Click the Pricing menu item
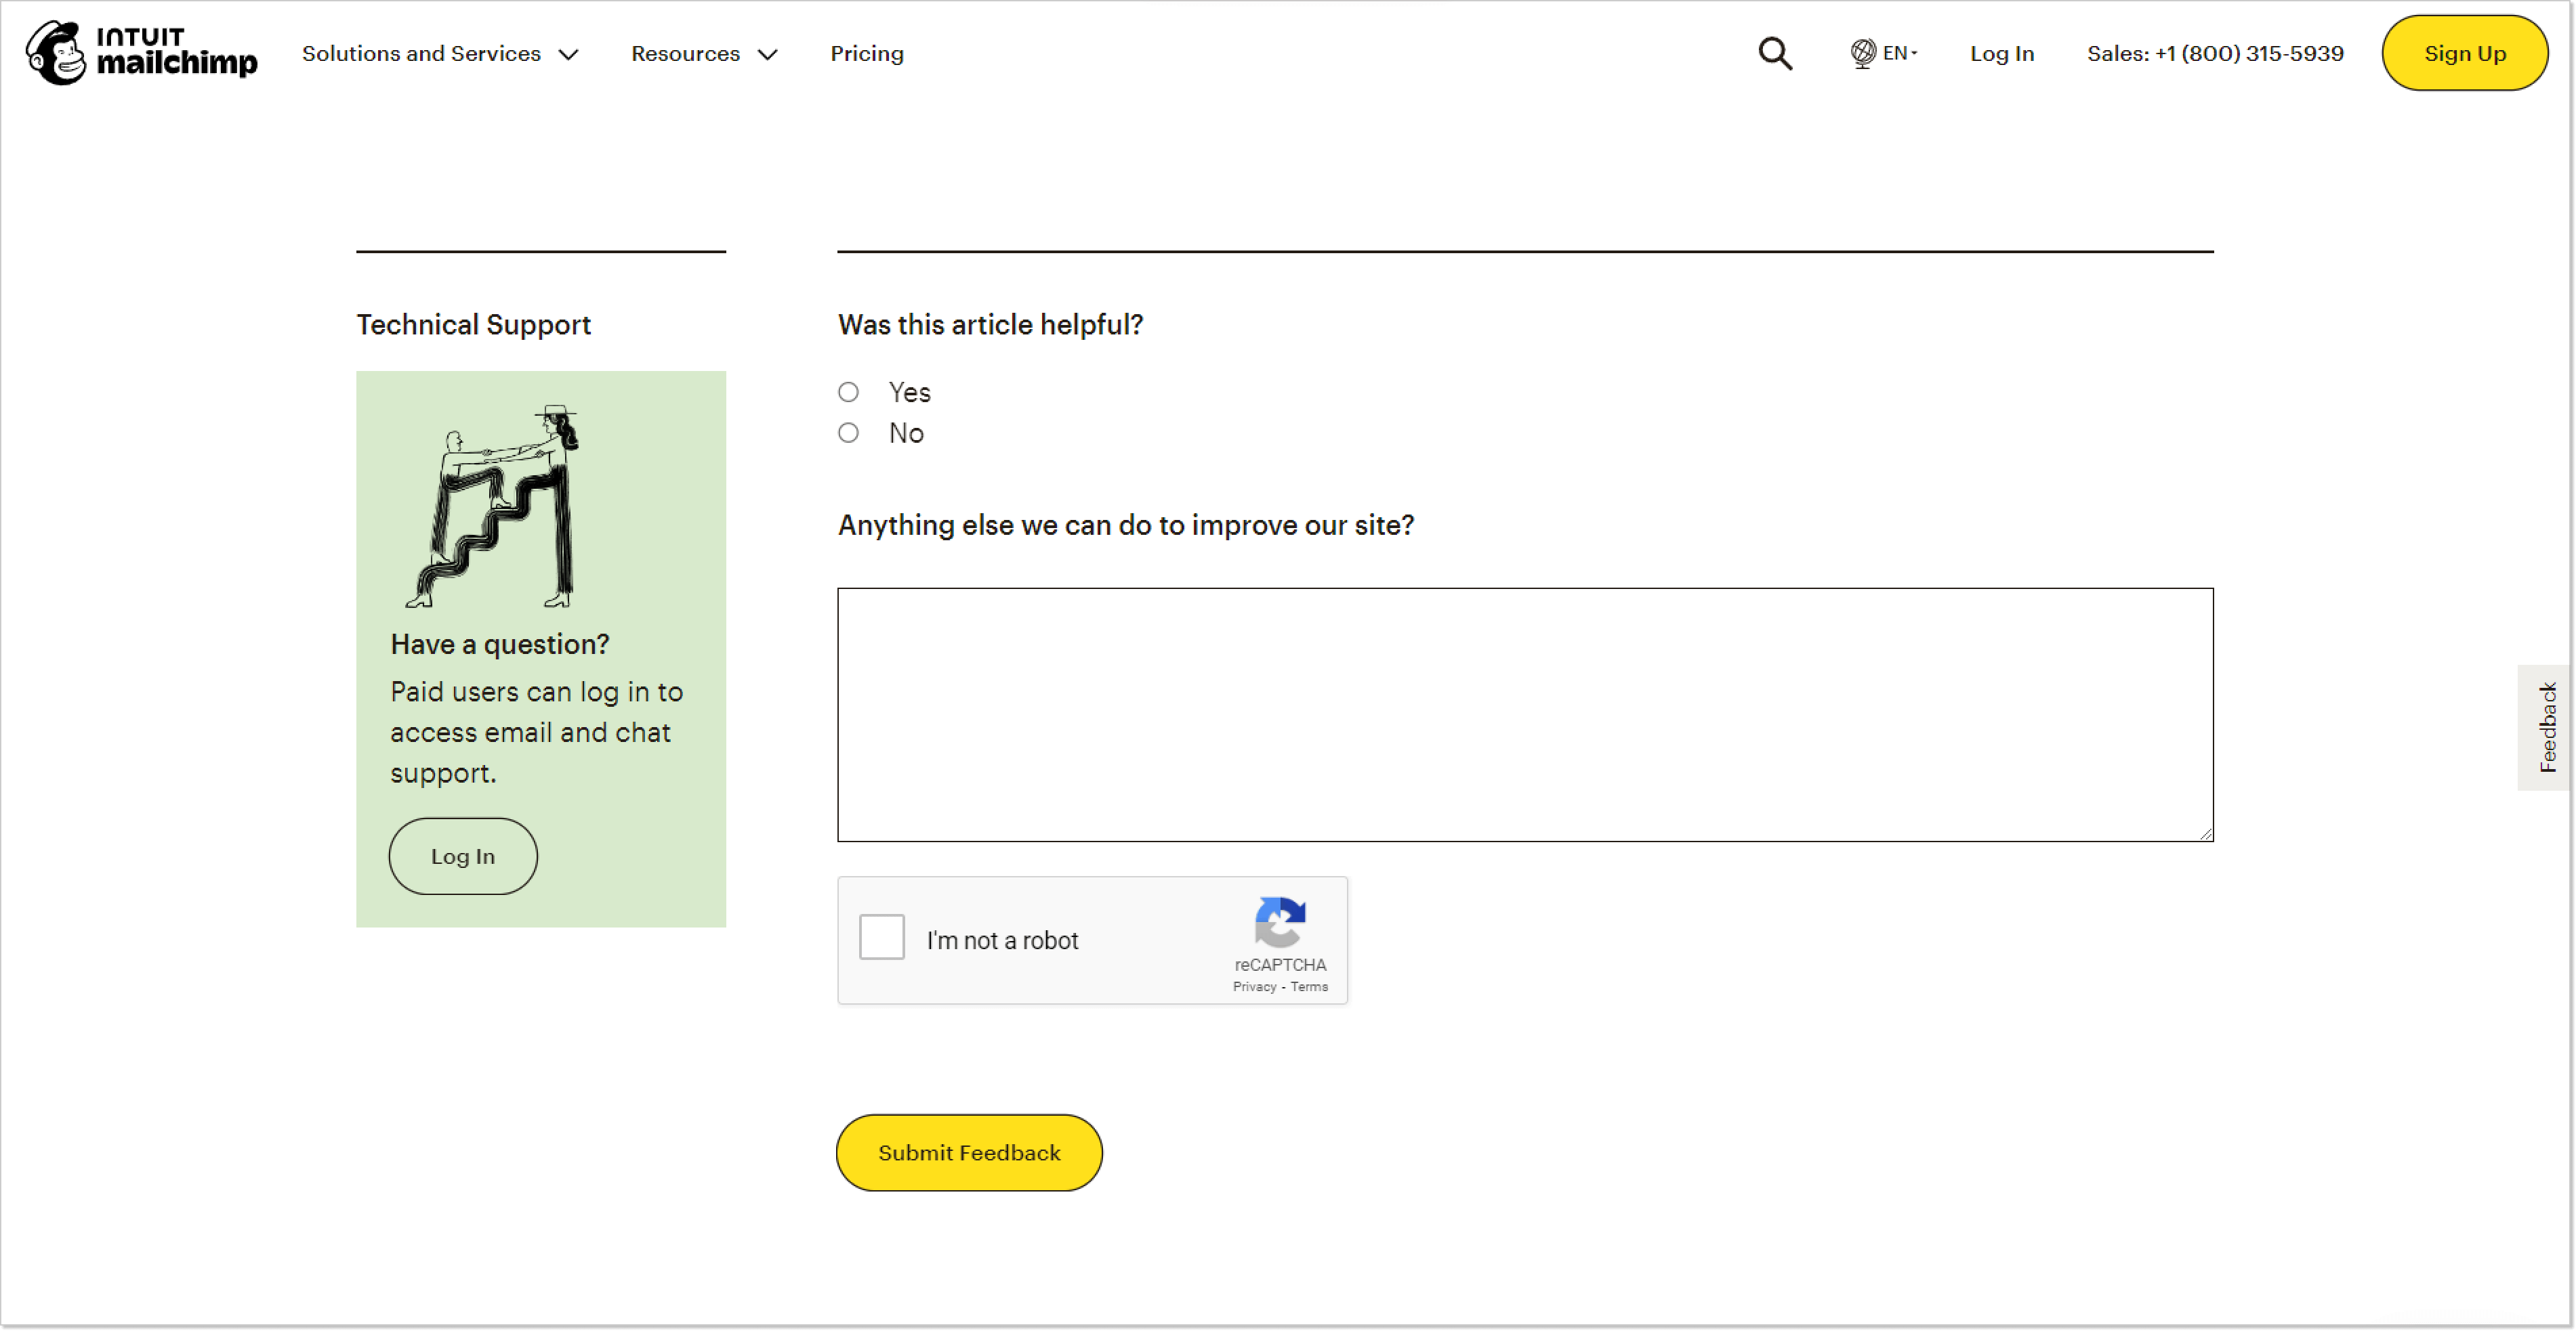The image size is (2576, 1331). (866, 53)
